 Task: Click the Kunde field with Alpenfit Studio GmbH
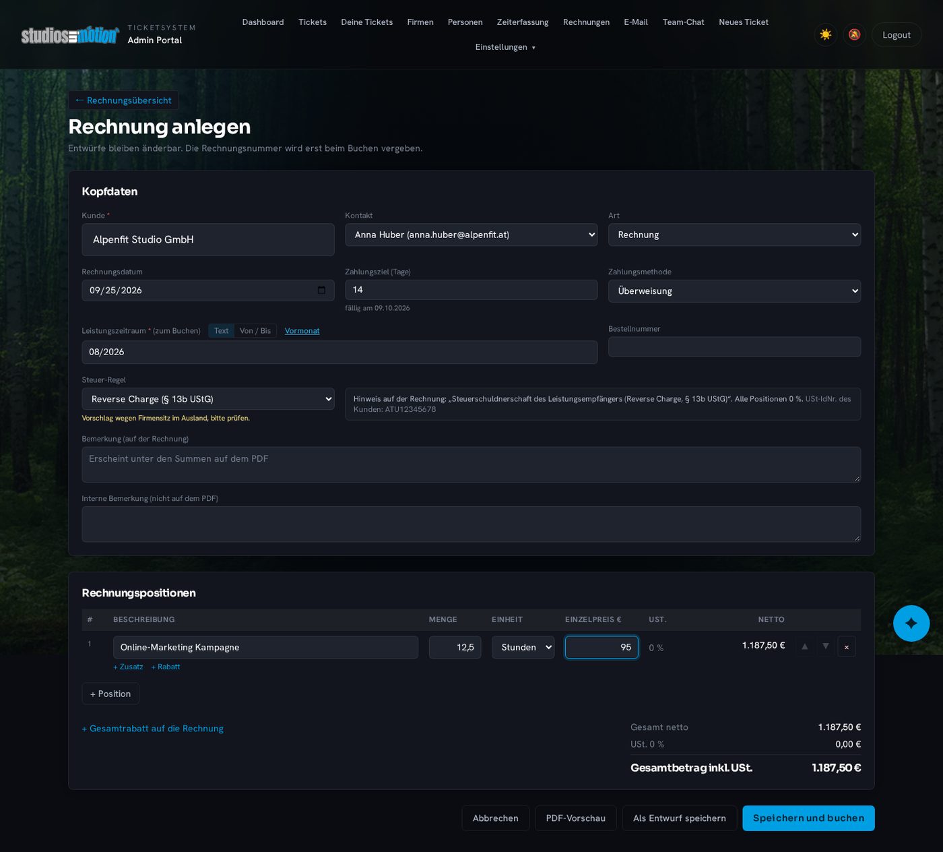coord(208,240)
